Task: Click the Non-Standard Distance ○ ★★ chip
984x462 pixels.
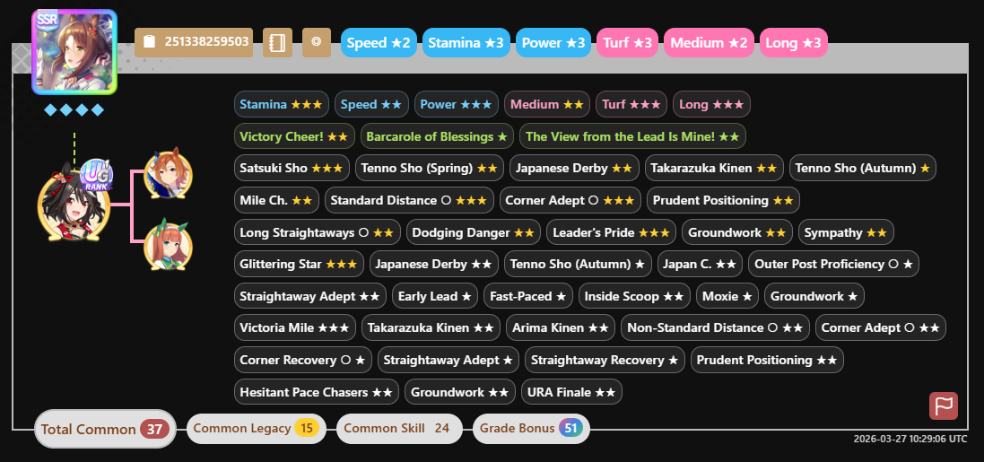Action: [716, 327]
